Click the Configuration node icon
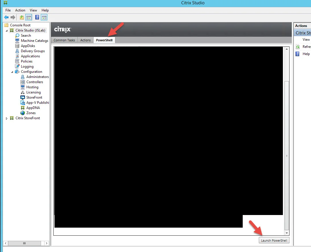 coord(17,72)
